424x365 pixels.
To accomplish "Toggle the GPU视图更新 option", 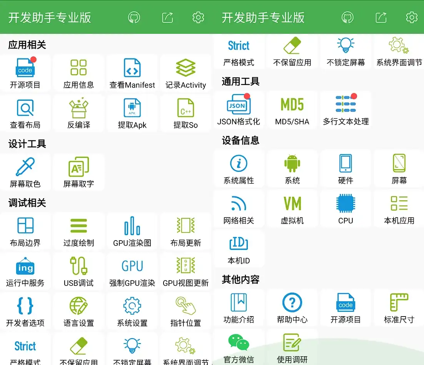I will 186,271.
